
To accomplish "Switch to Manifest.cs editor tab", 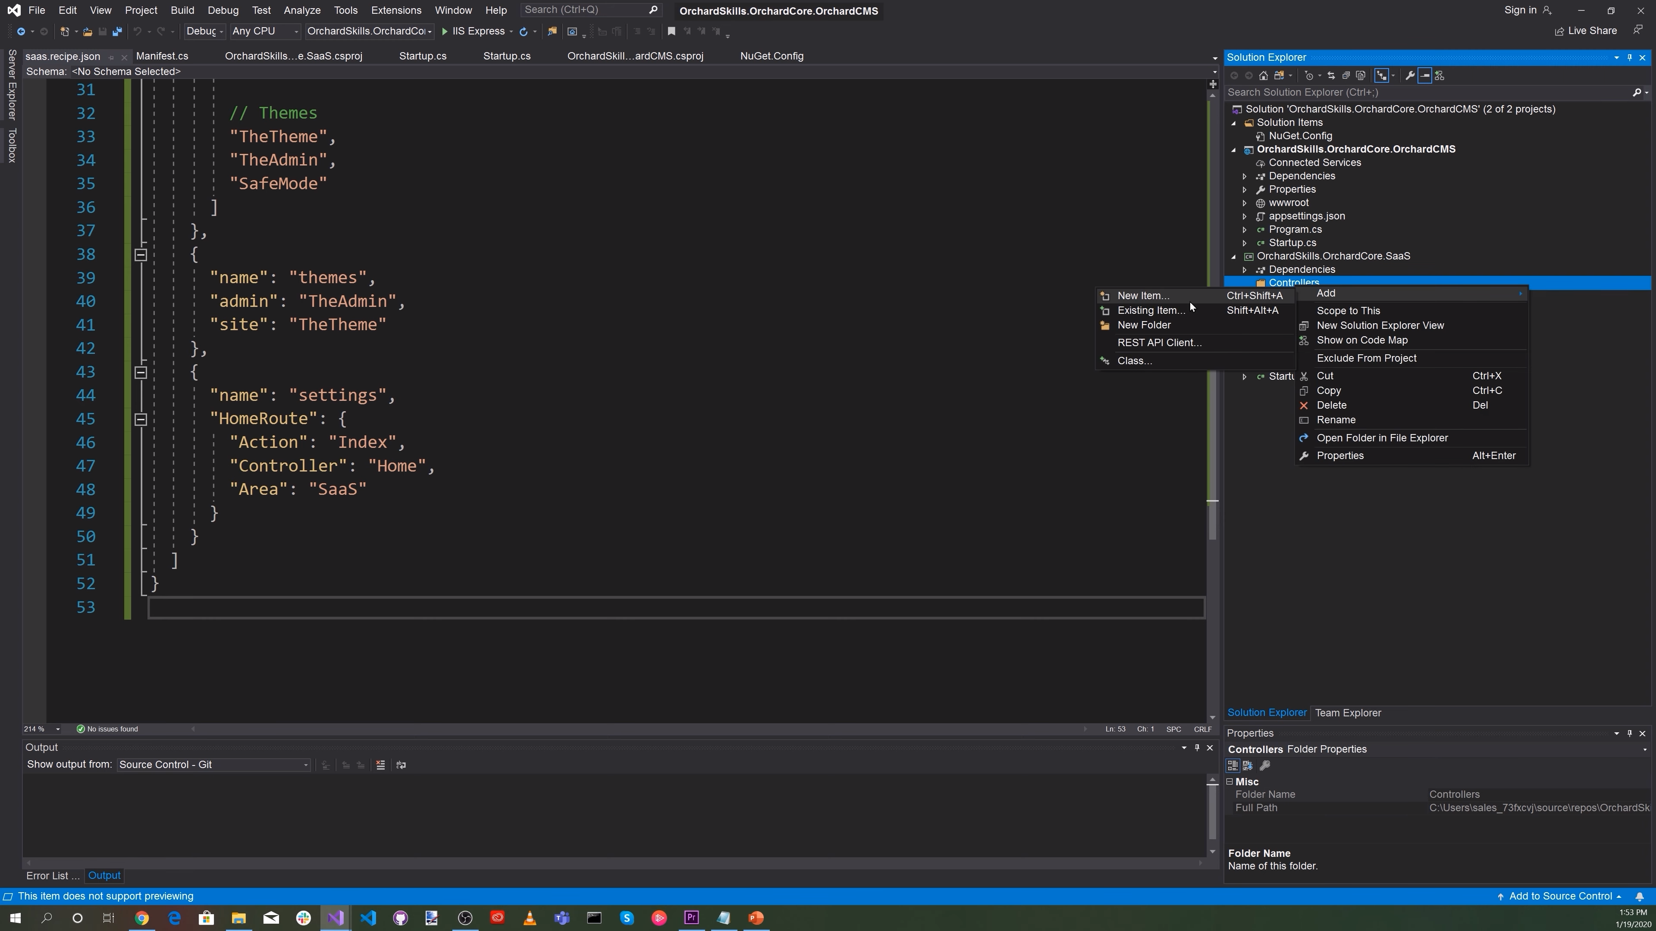I will point(162,56).
